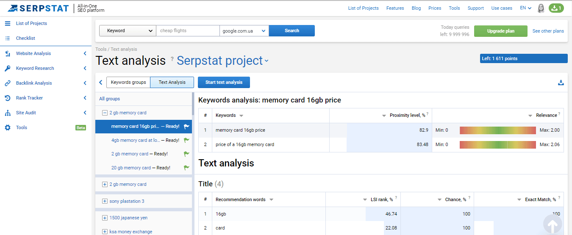
Task: Select memory card 16gb pri... keyword item
Action: (144, 126)
